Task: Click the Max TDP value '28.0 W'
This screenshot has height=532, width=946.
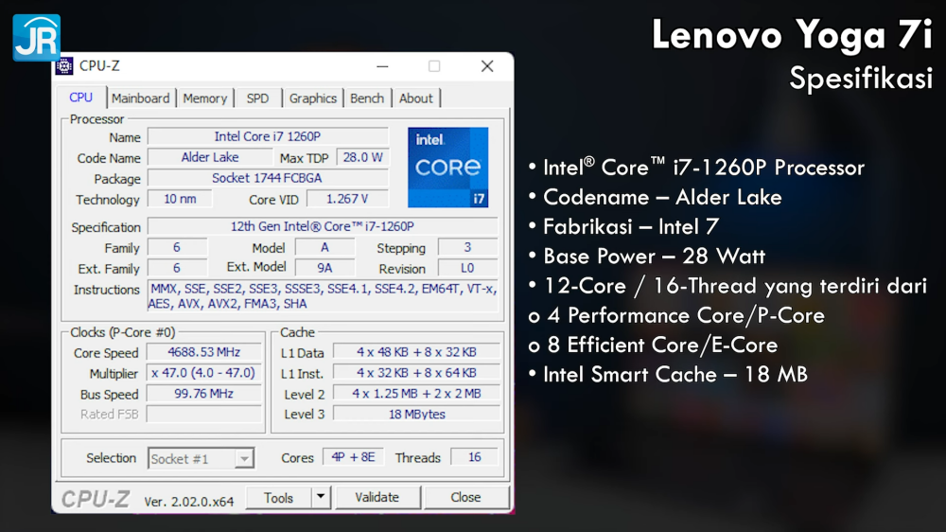Action: (362, 157)
